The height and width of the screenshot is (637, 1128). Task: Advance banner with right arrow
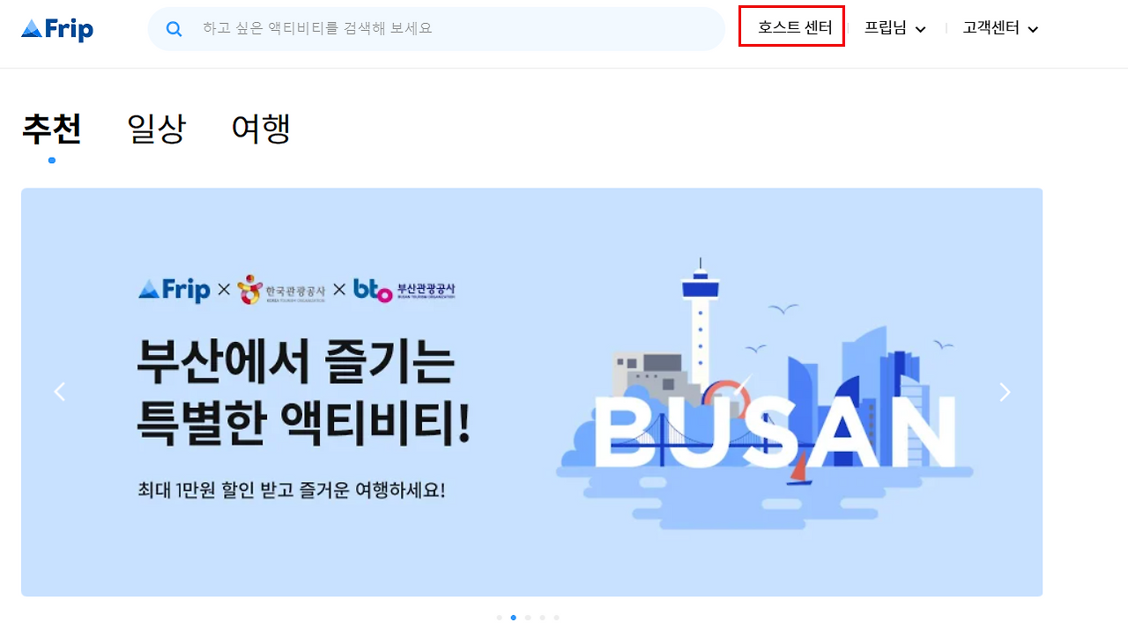(x=1005, y=392)
